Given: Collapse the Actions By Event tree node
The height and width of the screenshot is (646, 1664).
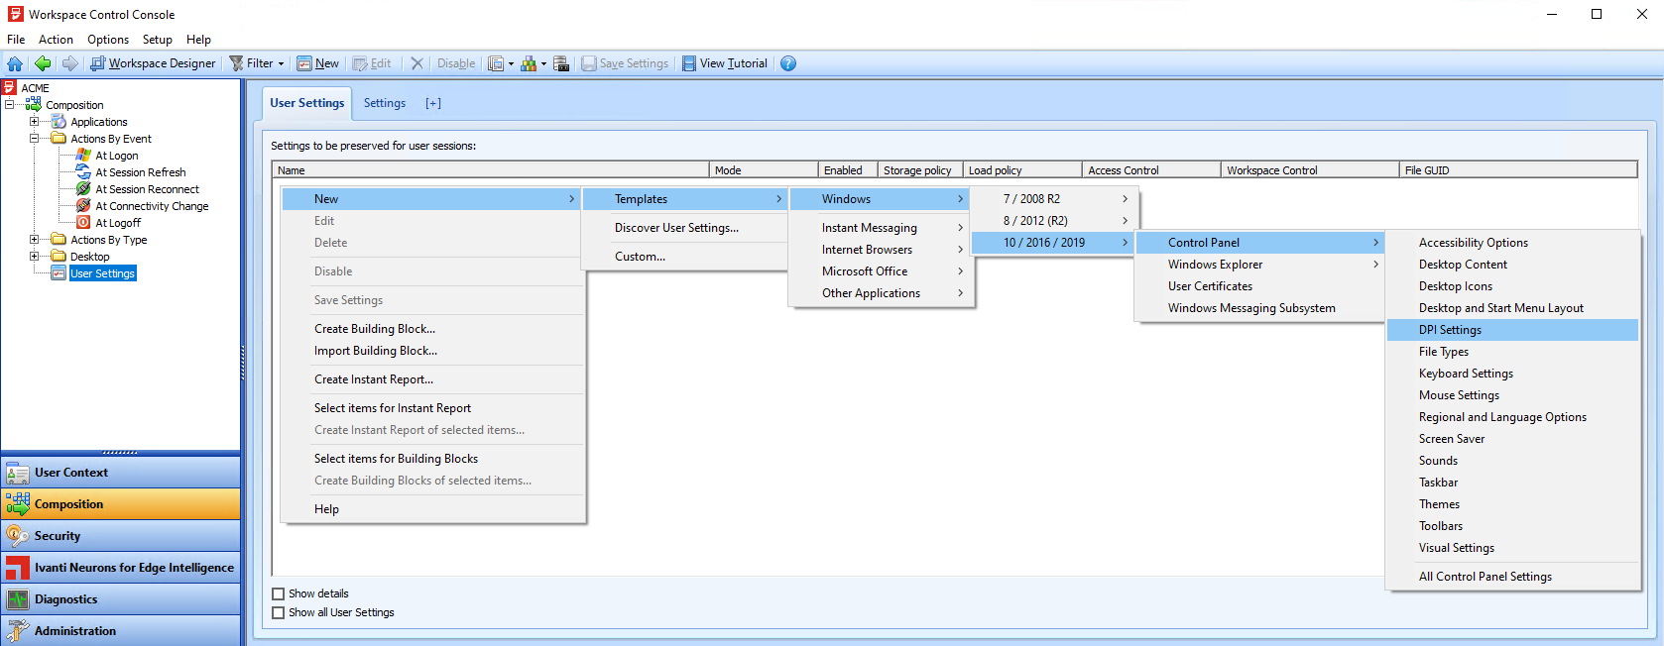Looking at the screenshot, I should coord(35,139).
